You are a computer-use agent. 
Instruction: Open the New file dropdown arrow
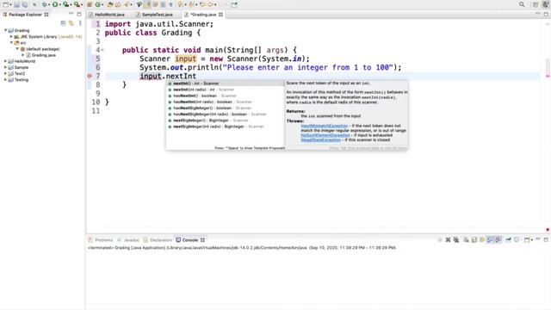[11, 5]
